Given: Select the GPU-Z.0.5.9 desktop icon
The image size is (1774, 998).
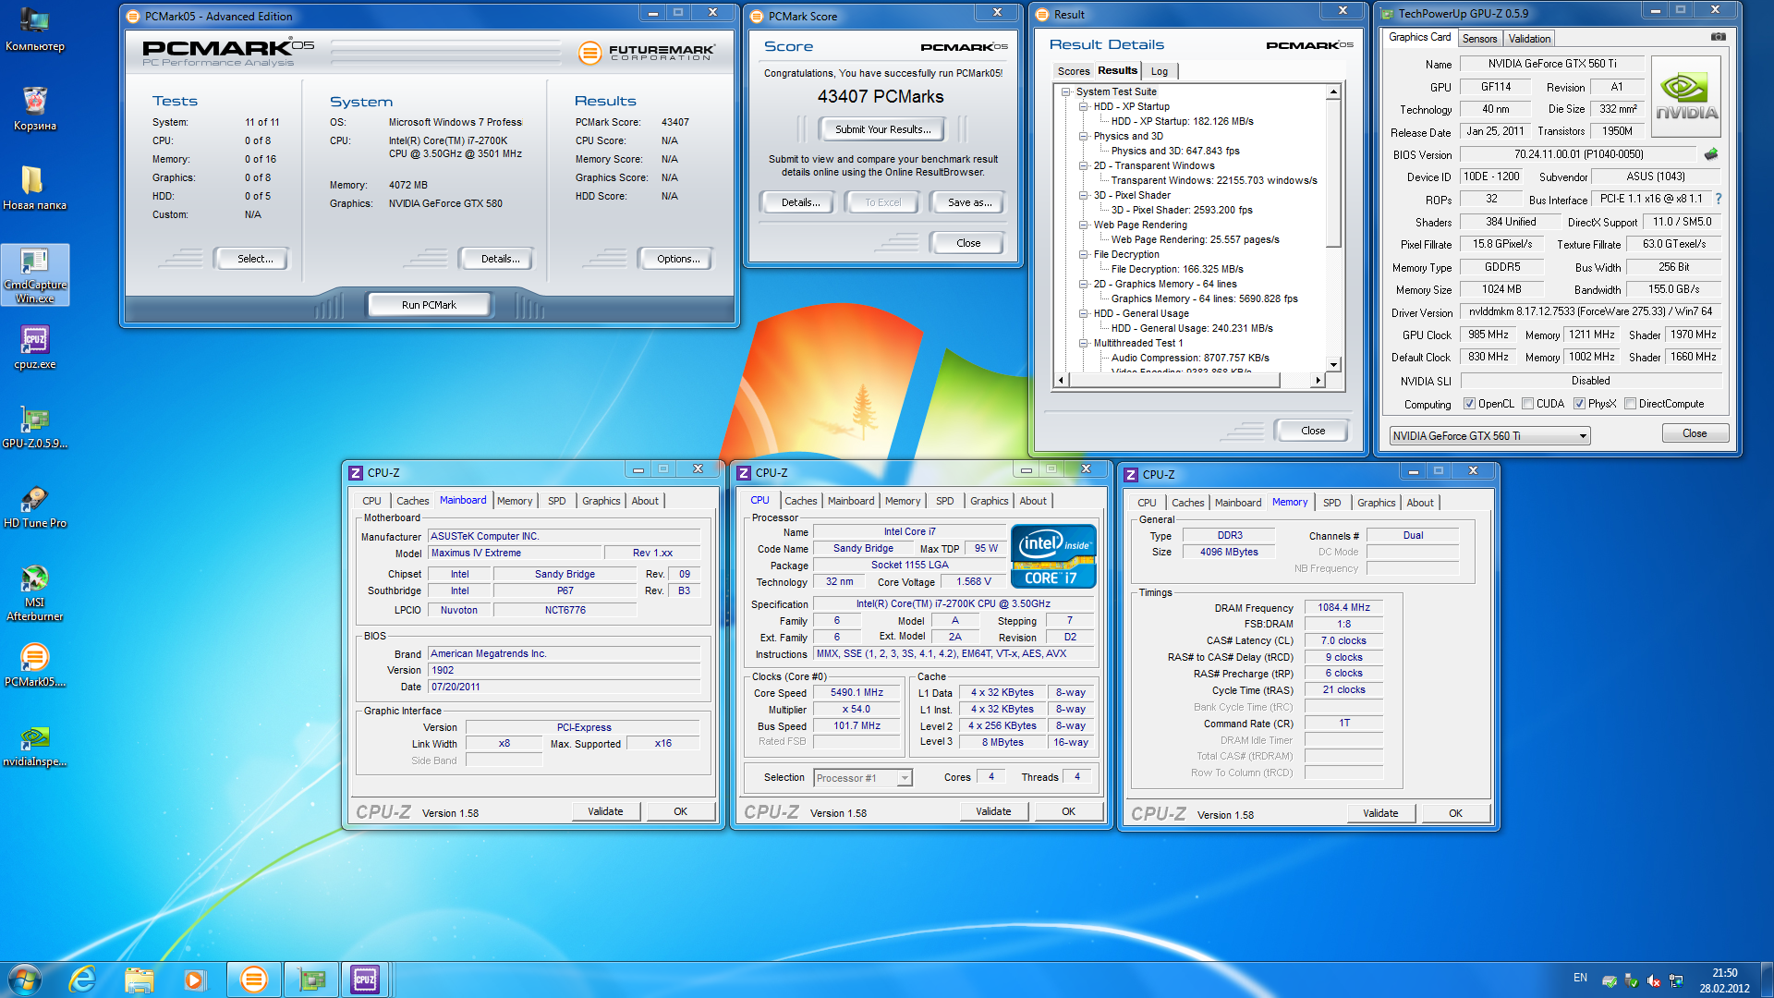Looking at the screenshot, I should pyautogui.click(x=34, y=427).
